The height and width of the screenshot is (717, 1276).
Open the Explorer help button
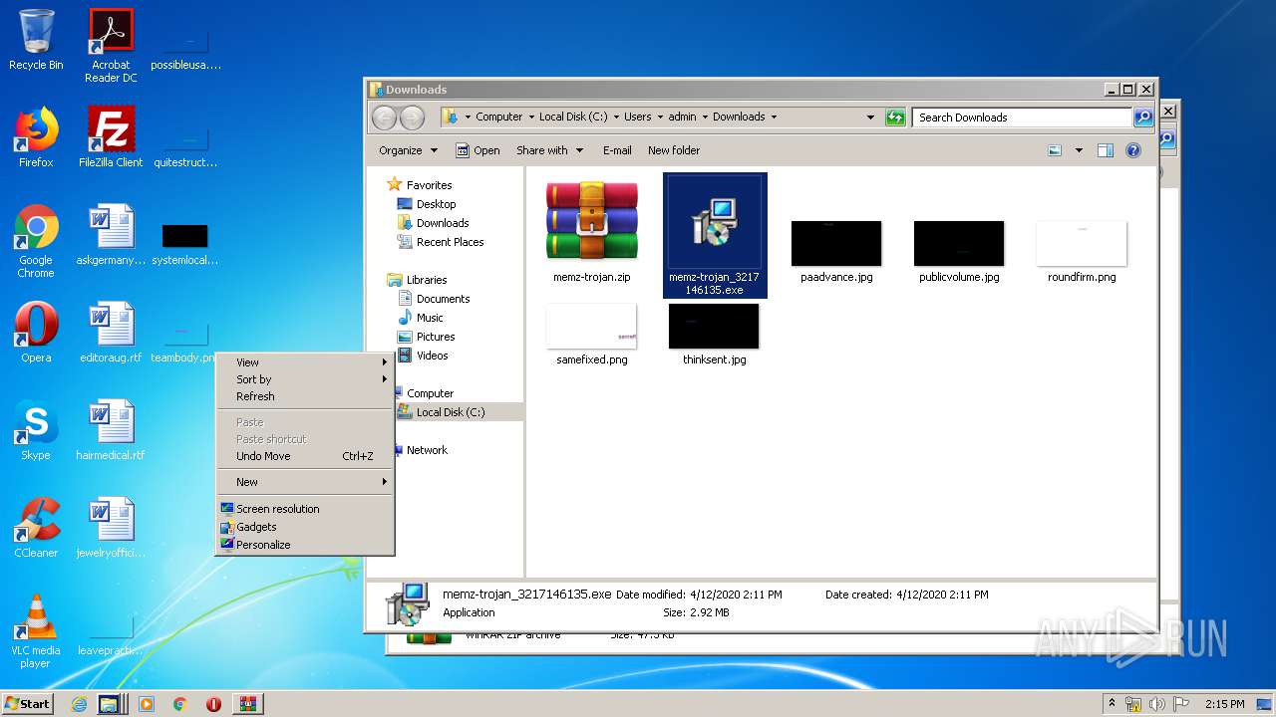pyautogui.click(x=1133, y=150)
